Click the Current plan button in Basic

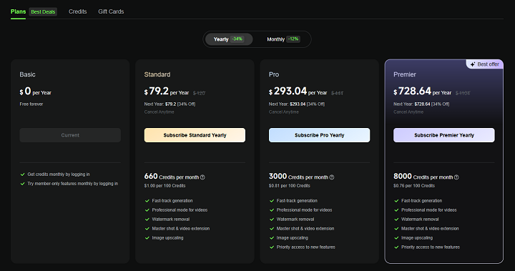(70, 135)
